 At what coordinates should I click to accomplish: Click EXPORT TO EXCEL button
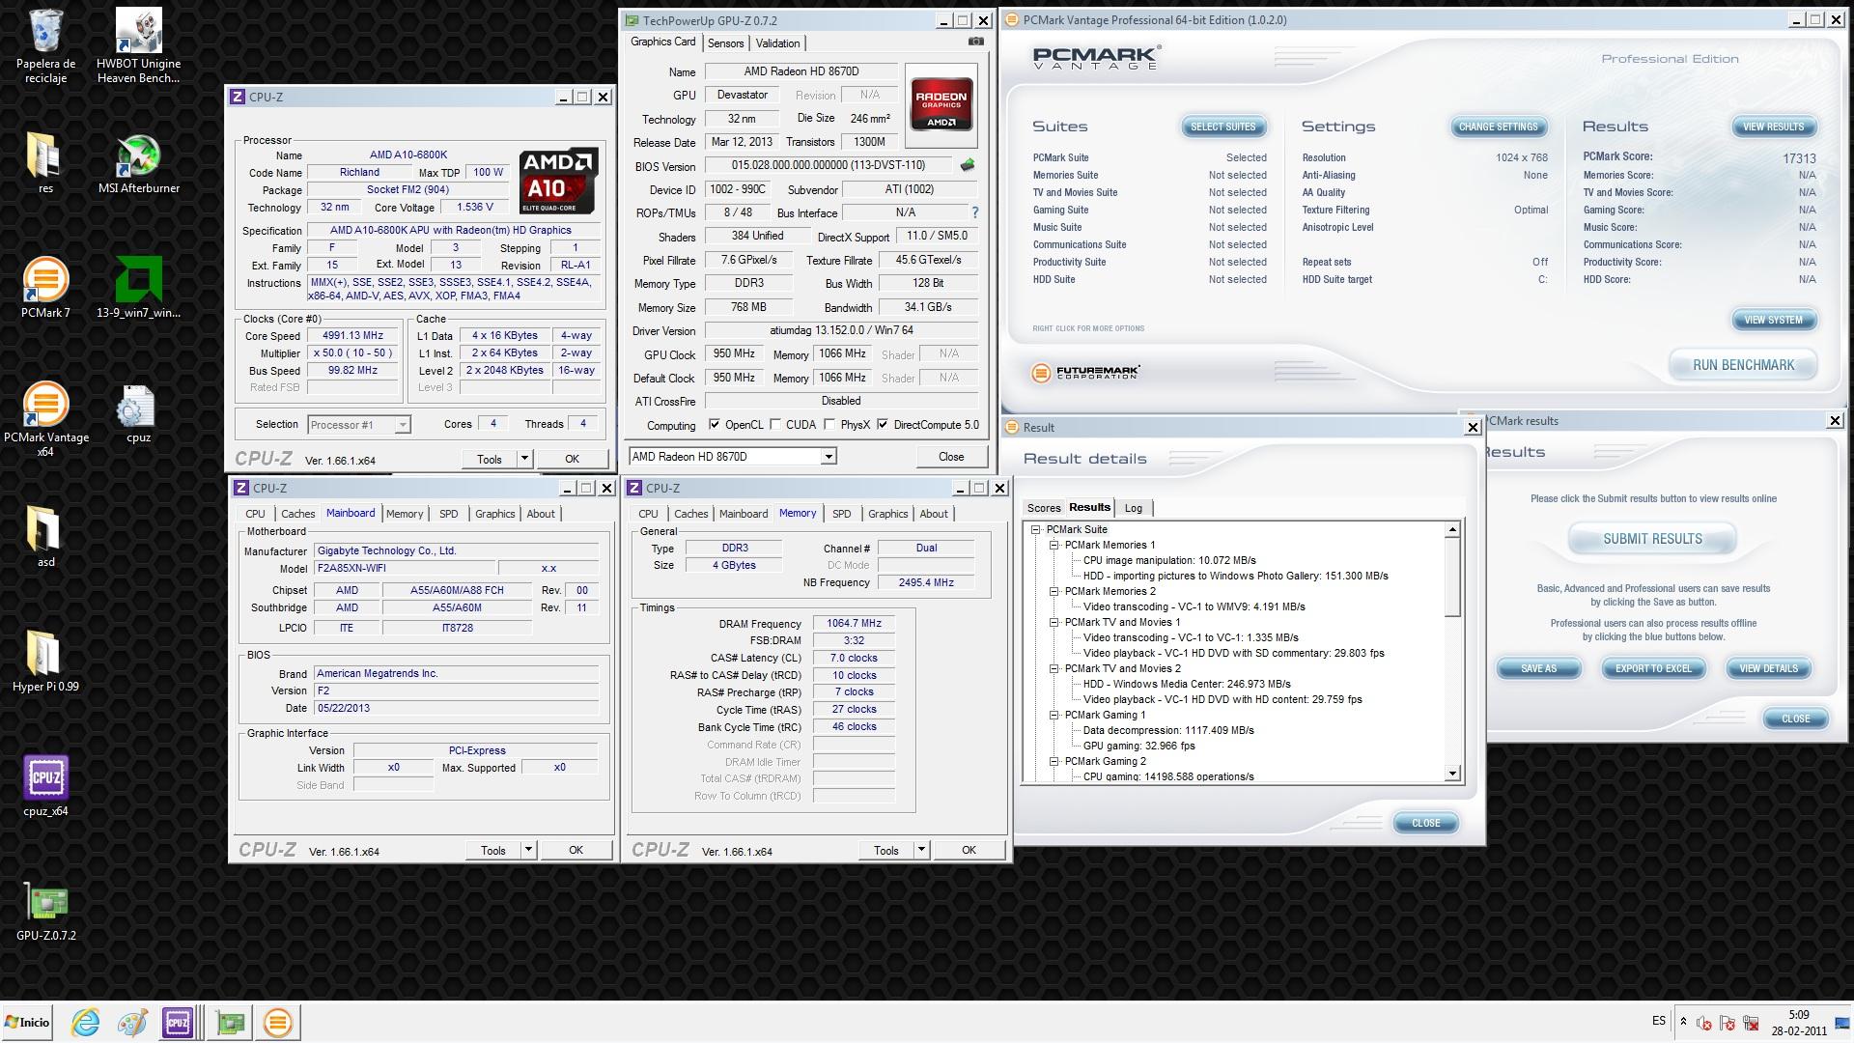(x=1653, y=668)
